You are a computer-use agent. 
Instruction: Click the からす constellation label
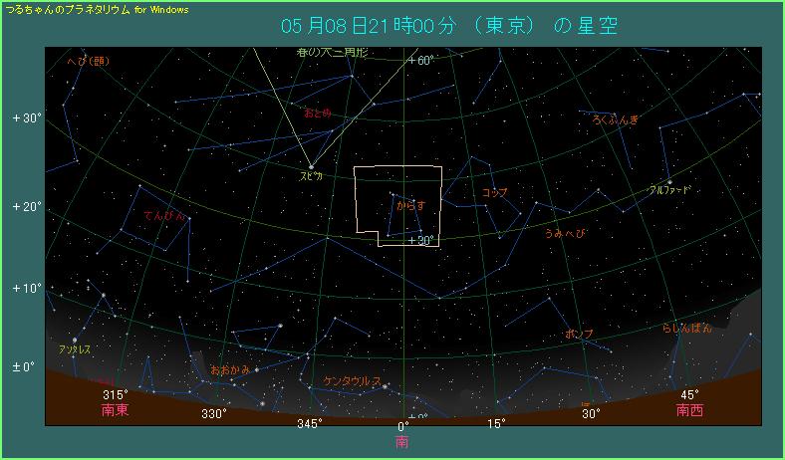click(411, 205)
